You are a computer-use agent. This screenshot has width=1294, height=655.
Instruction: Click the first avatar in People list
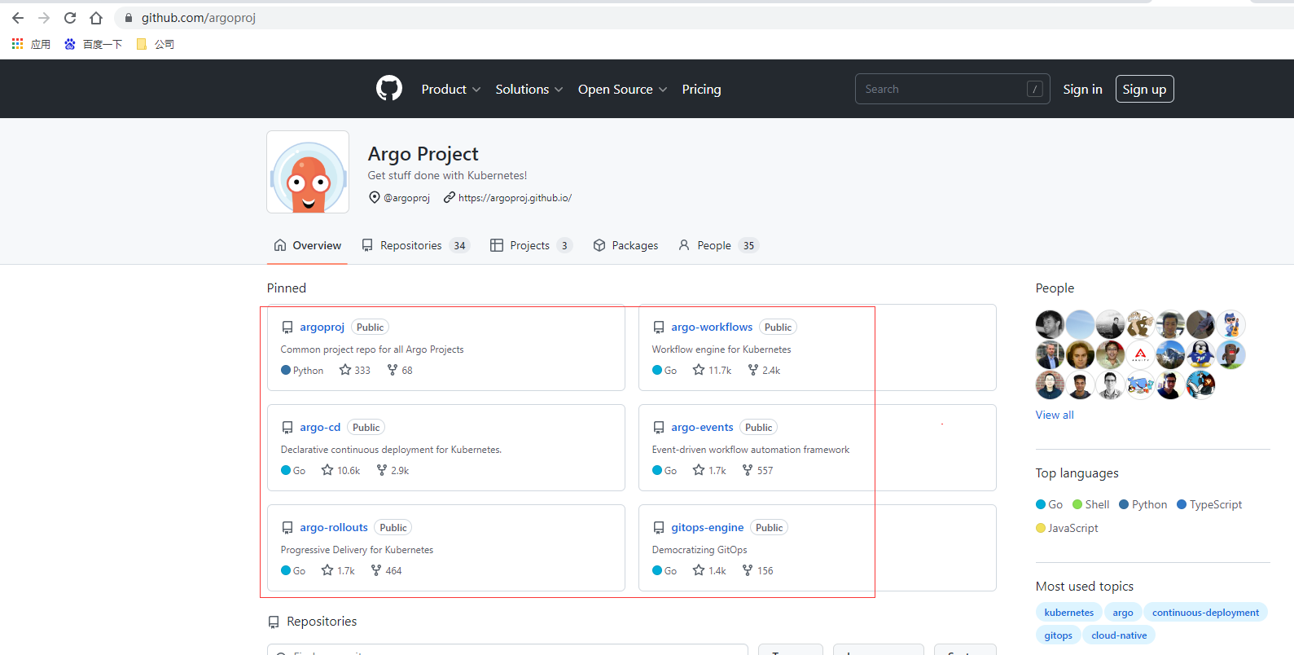(1050, 324)
